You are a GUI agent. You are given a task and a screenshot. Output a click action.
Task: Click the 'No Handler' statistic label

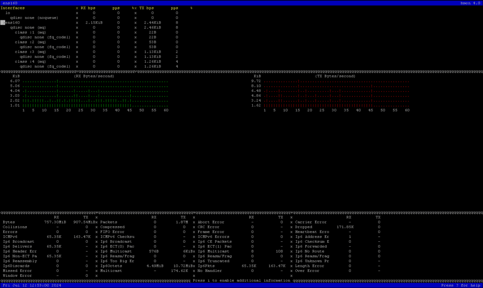coord(210,271)
